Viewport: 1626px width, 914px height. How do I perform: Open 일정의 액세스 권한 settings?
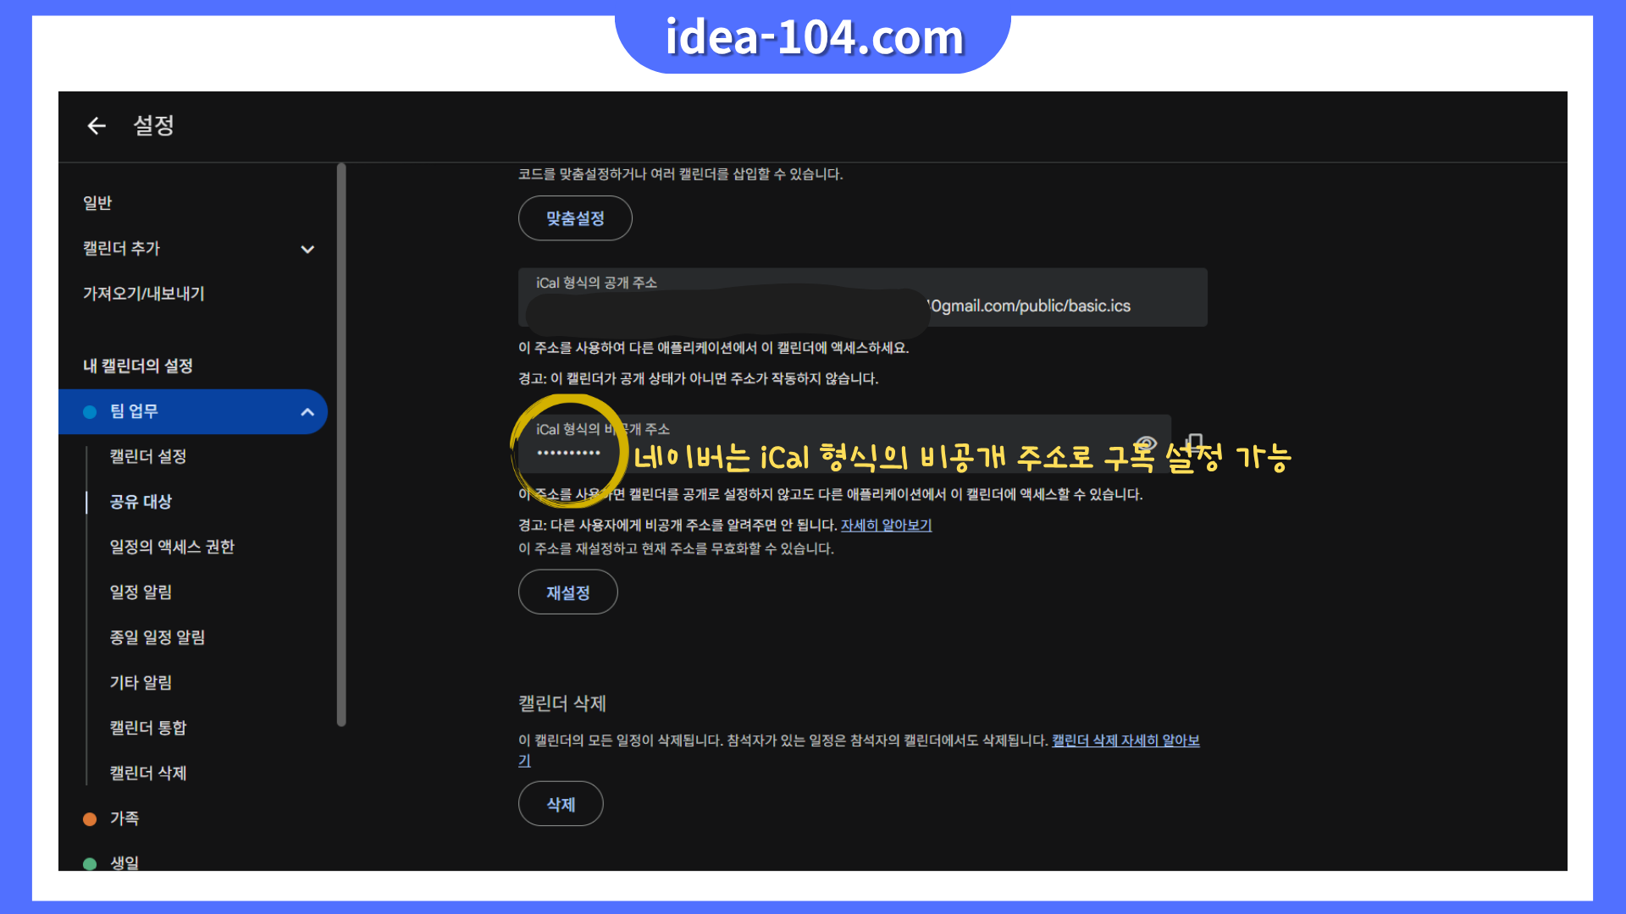(x=172, y=547)
